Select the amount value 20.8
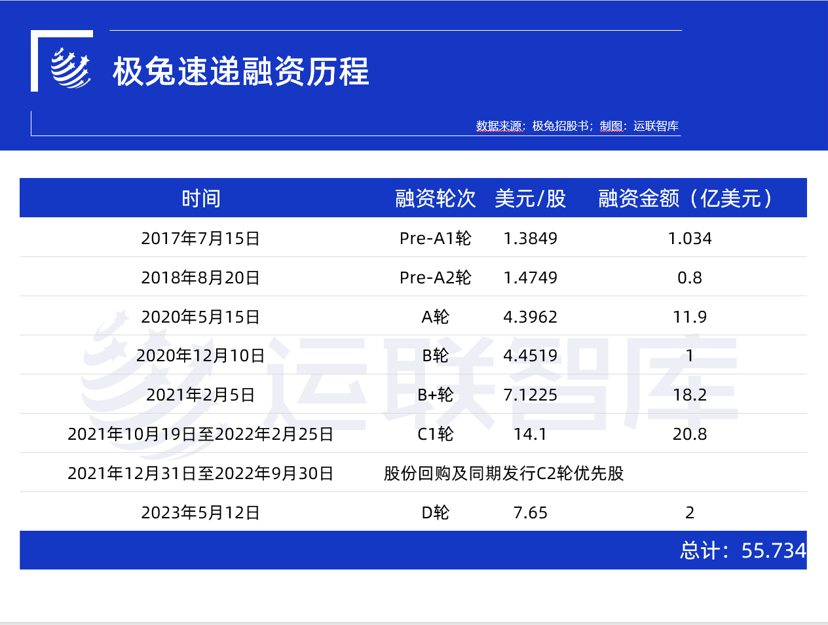Screen dimensions: 828x625 point(690,434)
